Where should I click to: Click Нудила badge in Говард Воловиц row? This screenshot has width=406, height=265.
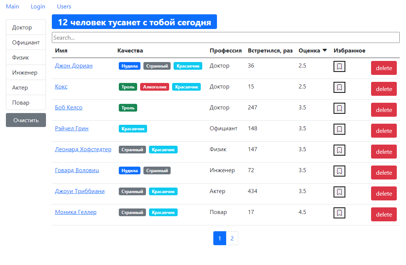[129, 171]
